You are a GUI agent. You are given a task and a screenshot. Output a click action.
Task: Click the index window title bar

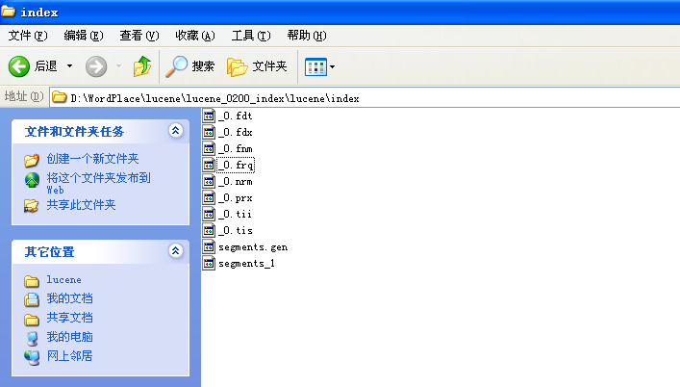pyautogui.click(x=340, y=13)
